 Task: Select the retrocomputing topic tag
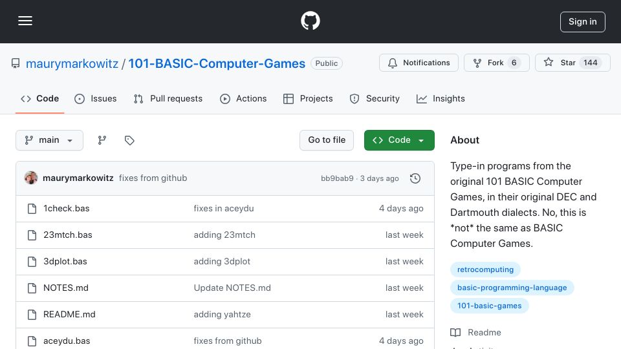(x=485, y=270)
